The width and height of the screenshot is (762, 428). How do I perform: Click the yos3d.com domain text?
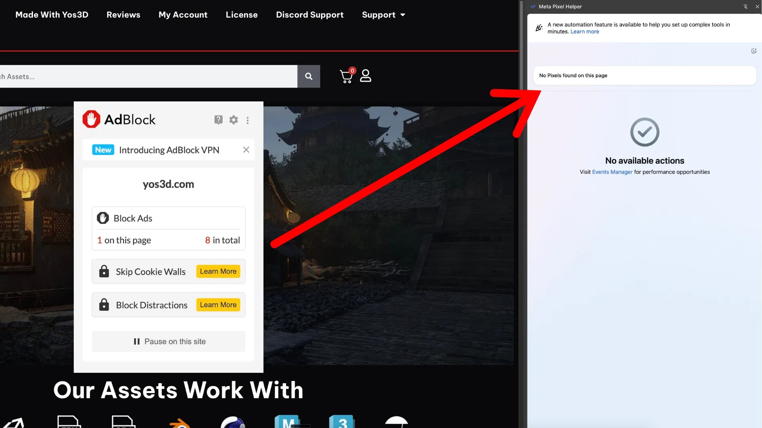point(168,184)
